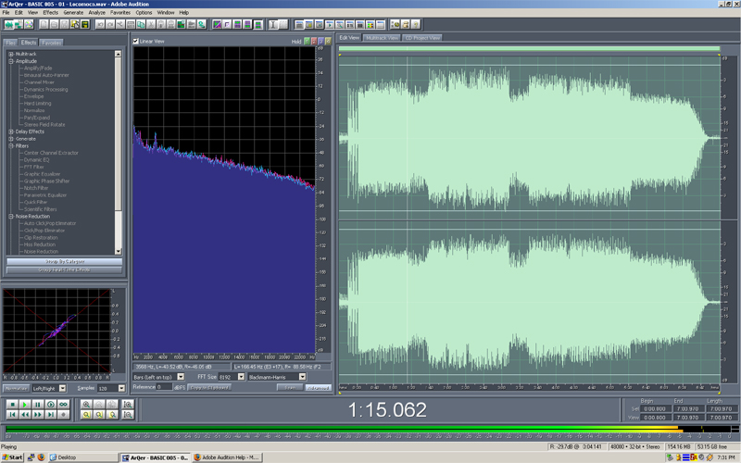Click the Open File folder toolbar icon
741x463 pixels.
(55, 24)
